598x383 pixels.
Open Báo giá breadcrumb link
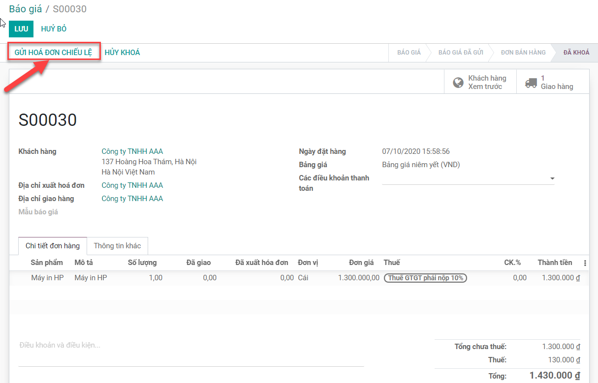25,9
